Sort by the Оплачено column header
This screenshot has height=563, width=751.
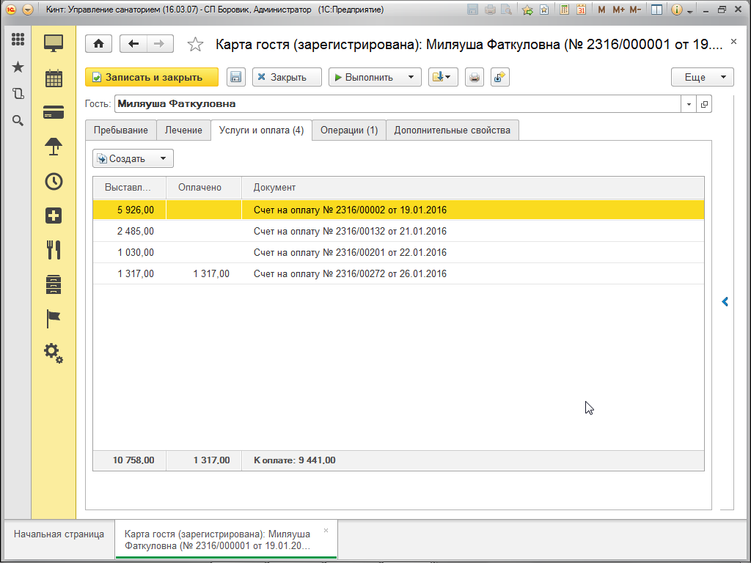click(x=204, y=188)
